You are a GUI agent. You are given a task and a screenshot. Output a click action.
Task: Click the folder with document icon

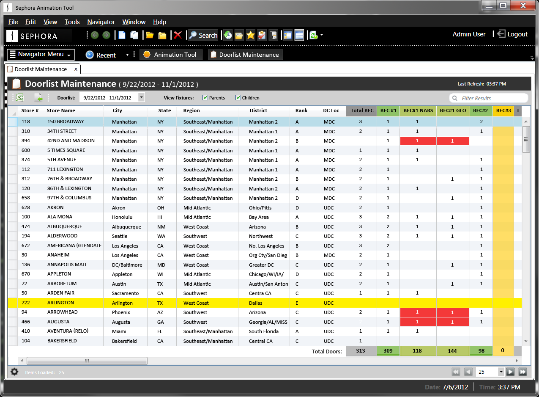pyautogui.click(x=239, y=35)
